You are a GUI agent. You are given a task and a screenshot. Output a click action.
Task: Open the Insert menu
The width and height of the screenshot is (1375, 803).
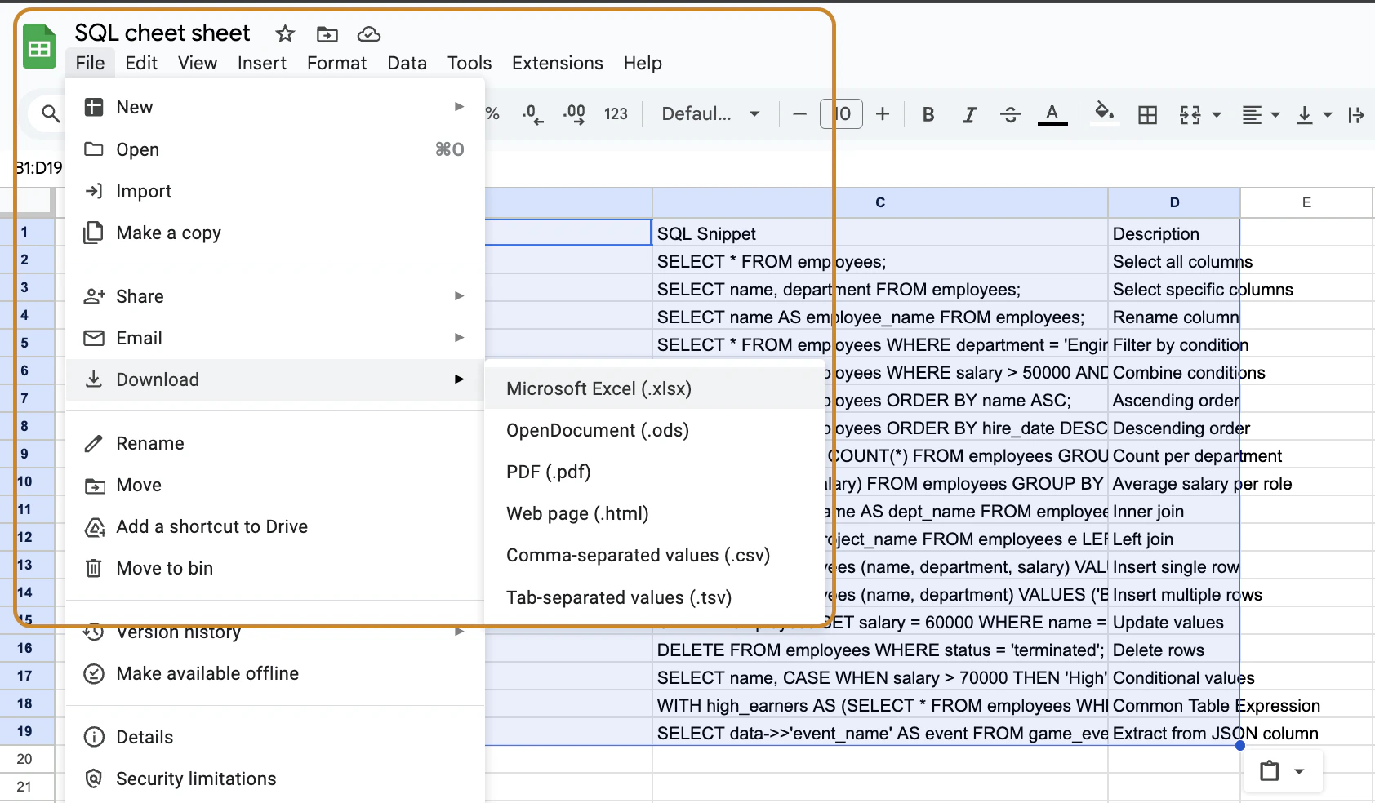coord(262,63)
